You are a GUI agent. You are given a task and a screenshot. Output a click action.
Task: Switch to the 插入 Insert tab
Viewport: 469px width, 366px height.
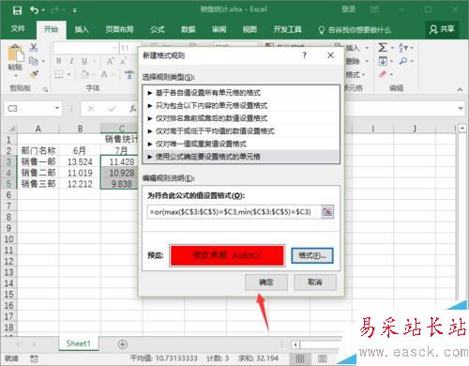[82, 30]
